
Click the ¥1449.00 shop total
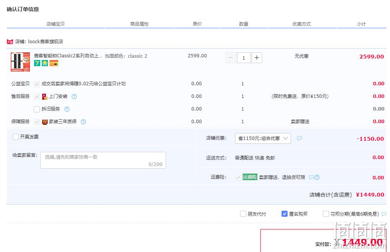(370, 195)
